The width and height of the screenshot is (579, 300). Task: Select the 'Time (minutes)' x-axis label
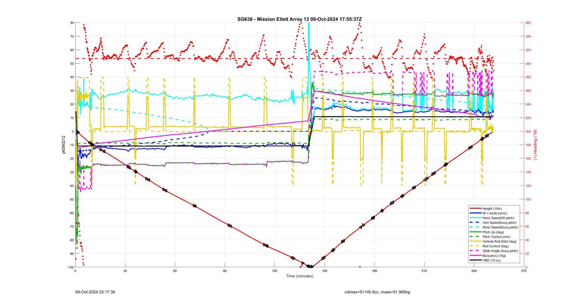point(300,276)
